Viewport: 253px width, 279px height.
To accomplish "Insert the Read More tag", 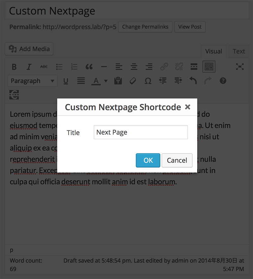I will (x=194, y=67).
